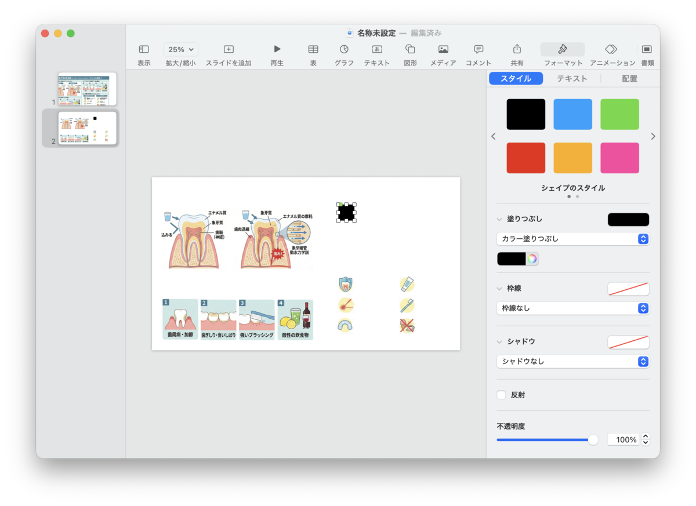The height and width of the screenshot is (506, 696).
Task: Show previous shape styles page
Action: [494, 136]
